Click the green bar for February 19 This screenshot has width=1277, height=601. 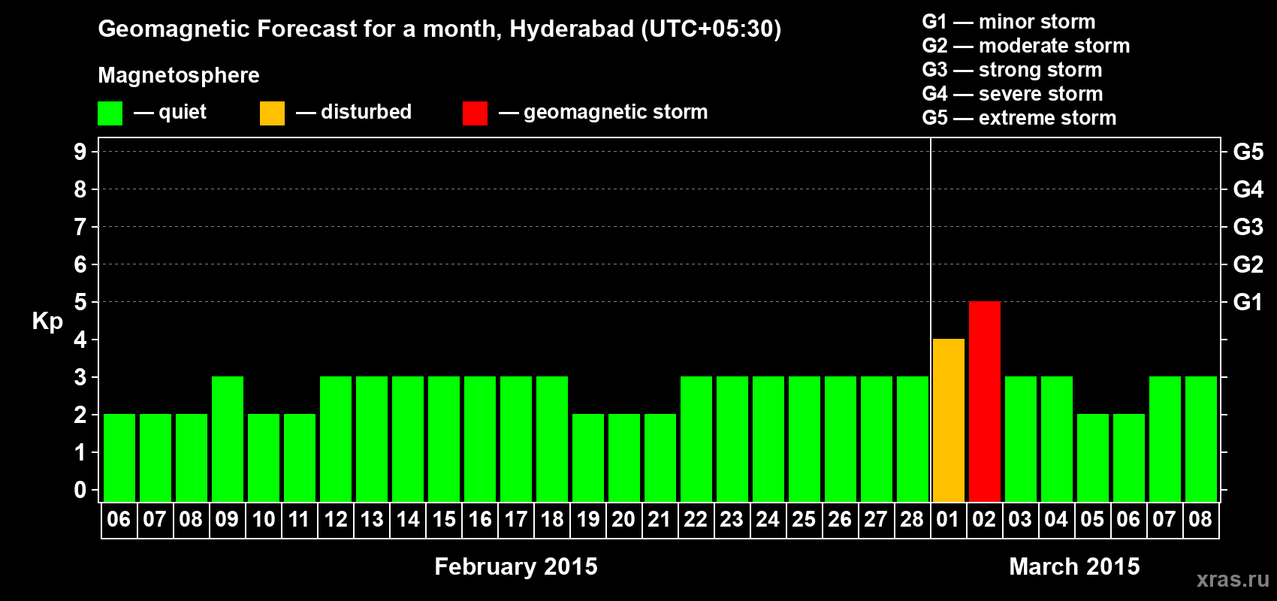point(587,458)
